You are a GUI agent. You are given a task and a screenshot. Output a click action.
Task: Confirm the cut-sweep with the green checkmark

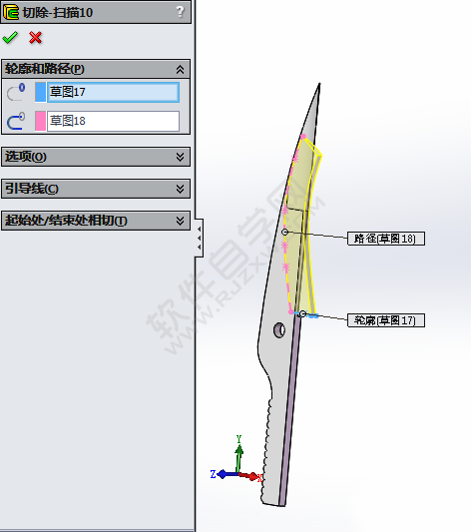click(x=10, y=37)
